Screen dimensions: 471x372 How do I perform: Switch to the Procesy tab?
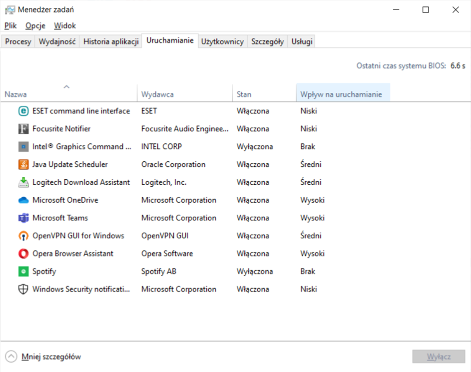[18, 41]
